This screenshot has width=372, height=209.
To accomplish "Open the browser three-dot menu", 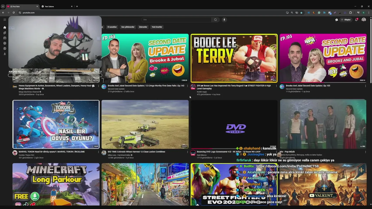I will point(369,13).
